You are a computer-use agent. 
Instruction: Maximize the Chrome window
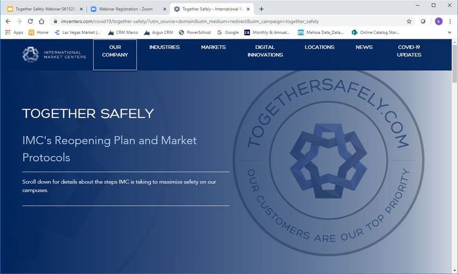coord(433,5)
